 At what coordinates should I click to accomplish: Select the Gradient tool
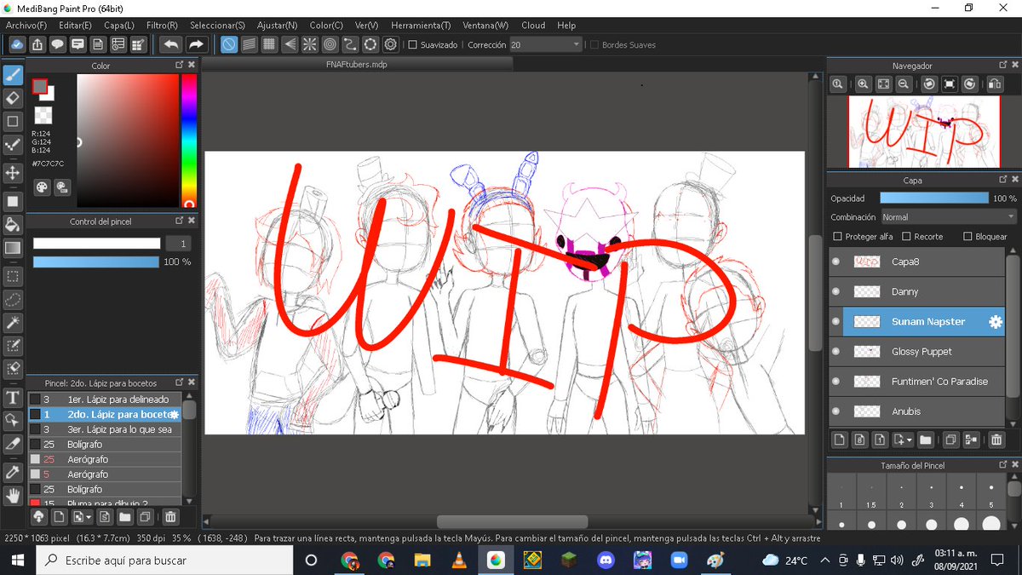click(13, 248)
